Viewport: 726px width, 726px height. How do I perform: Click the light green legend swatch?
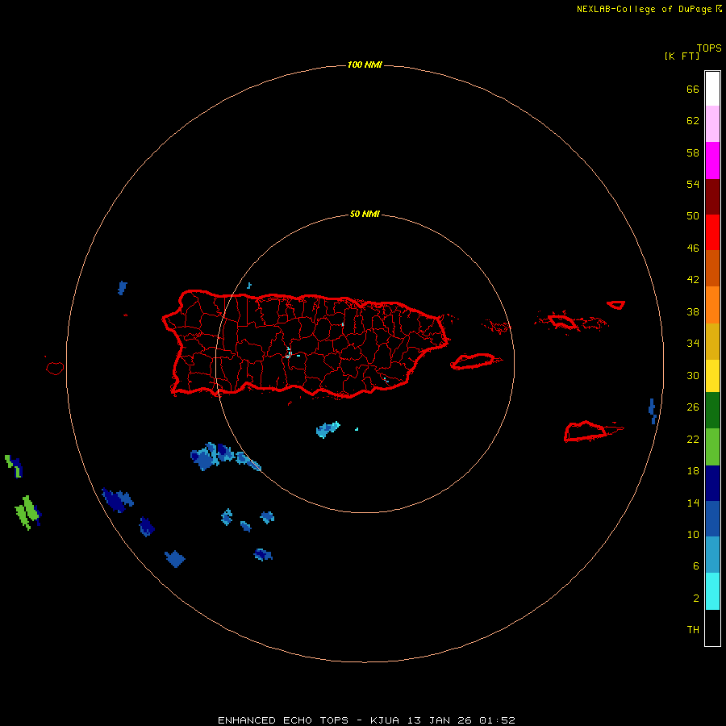[x=712, y=447]
